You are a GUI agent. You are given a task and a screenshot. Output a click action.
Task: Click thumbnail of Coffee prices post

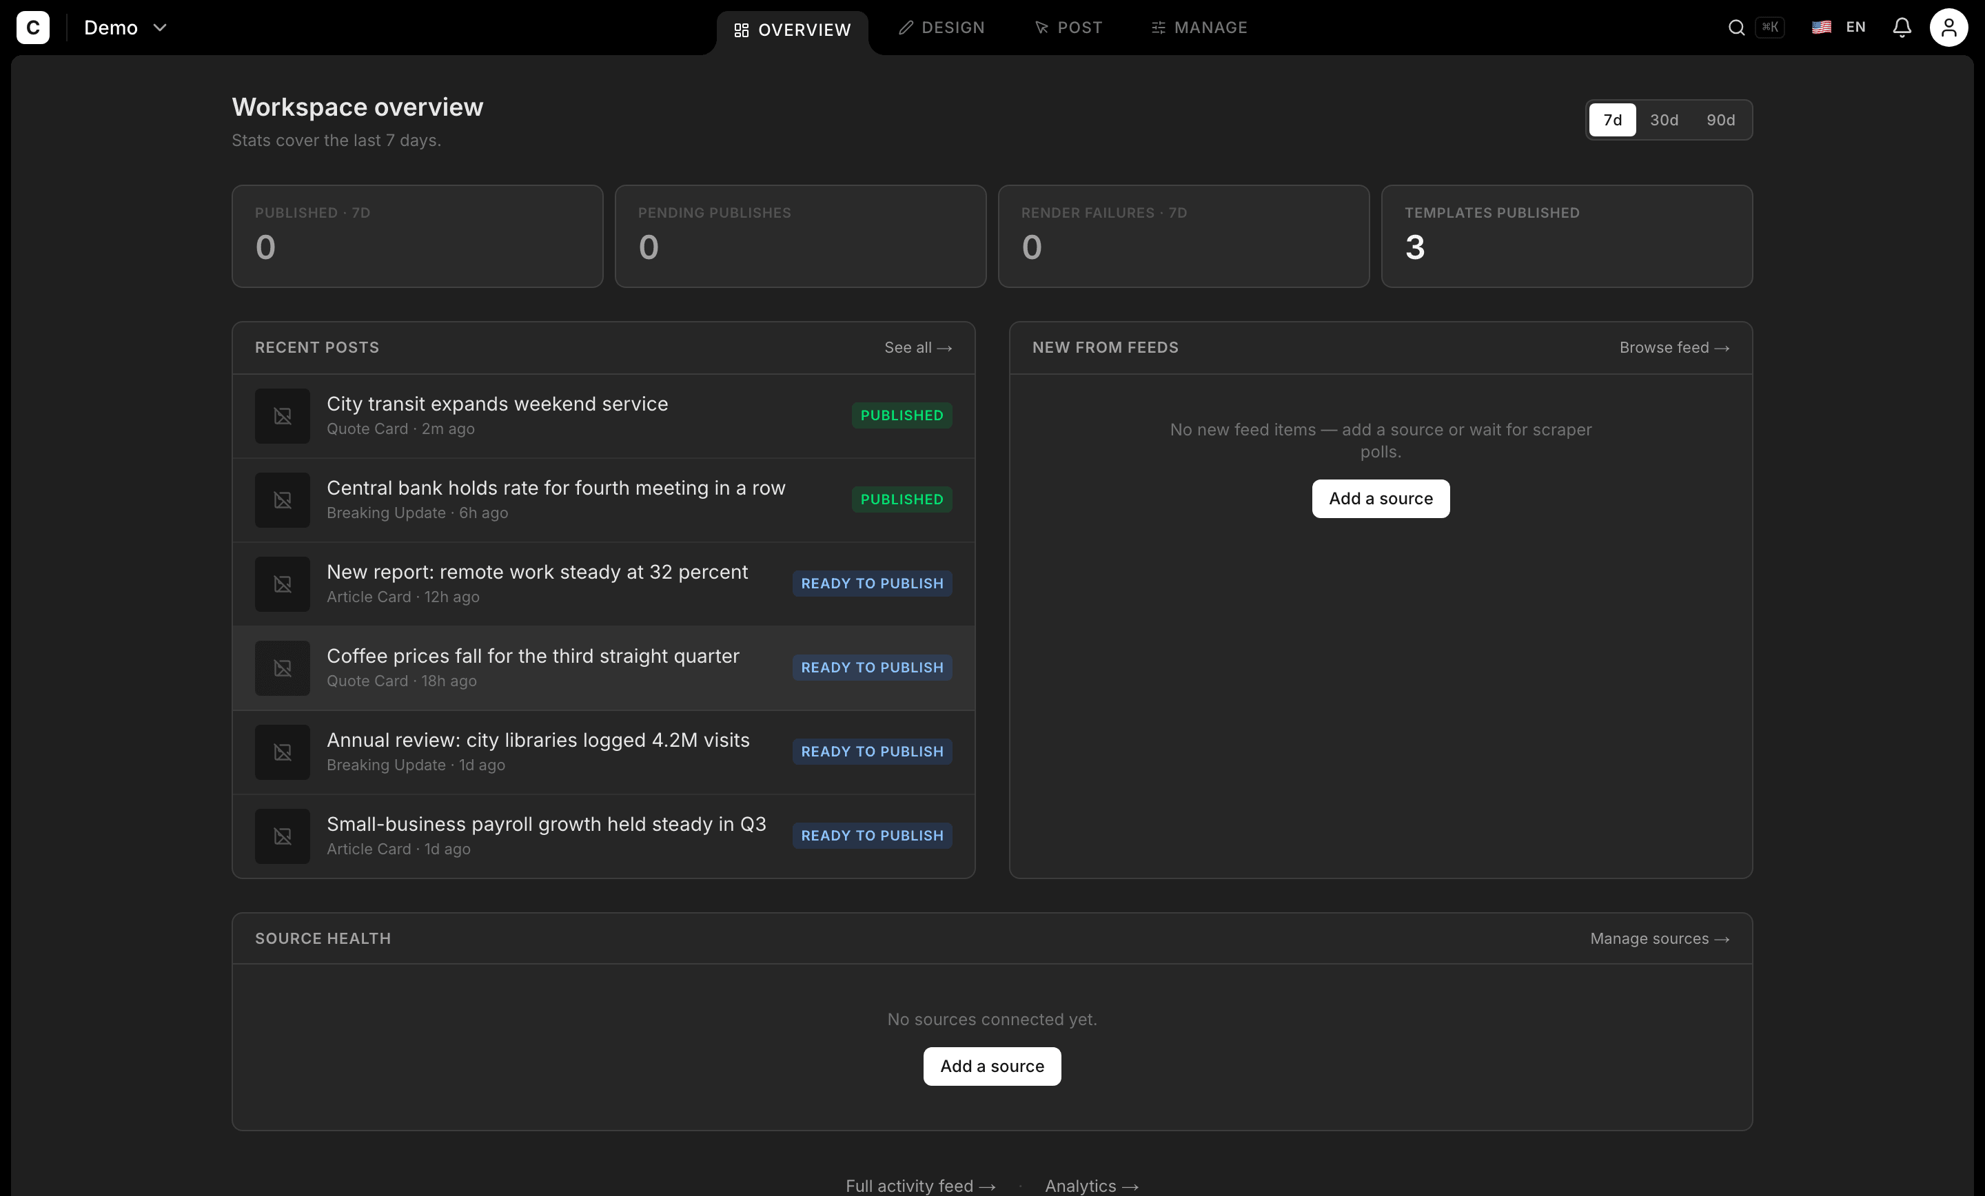click(x=283, y=668)
